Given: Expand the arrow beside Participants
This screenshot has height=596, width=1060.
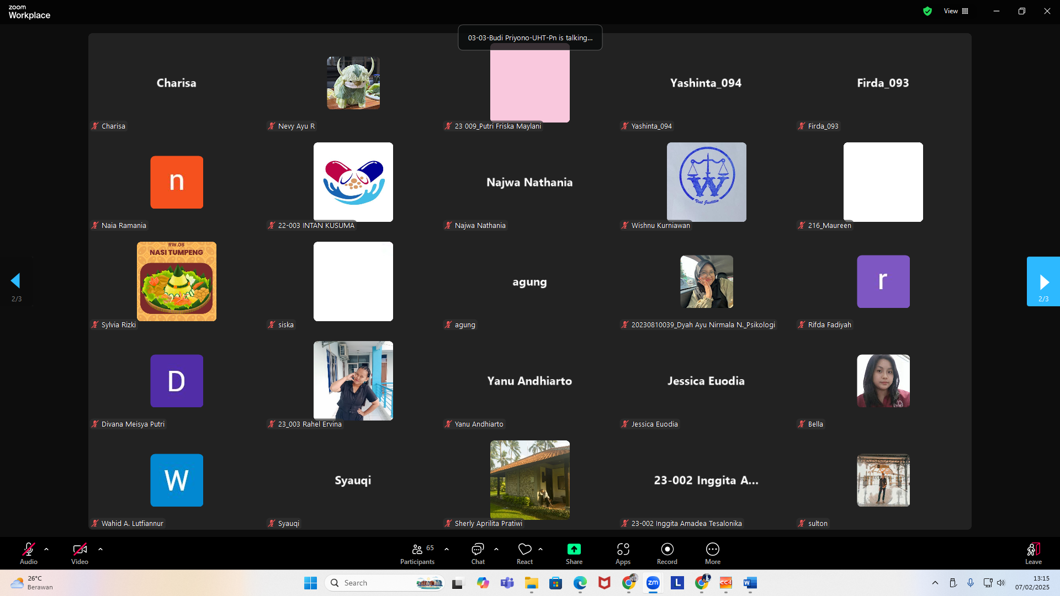Looking at the screenshot, I should [447, 549].
